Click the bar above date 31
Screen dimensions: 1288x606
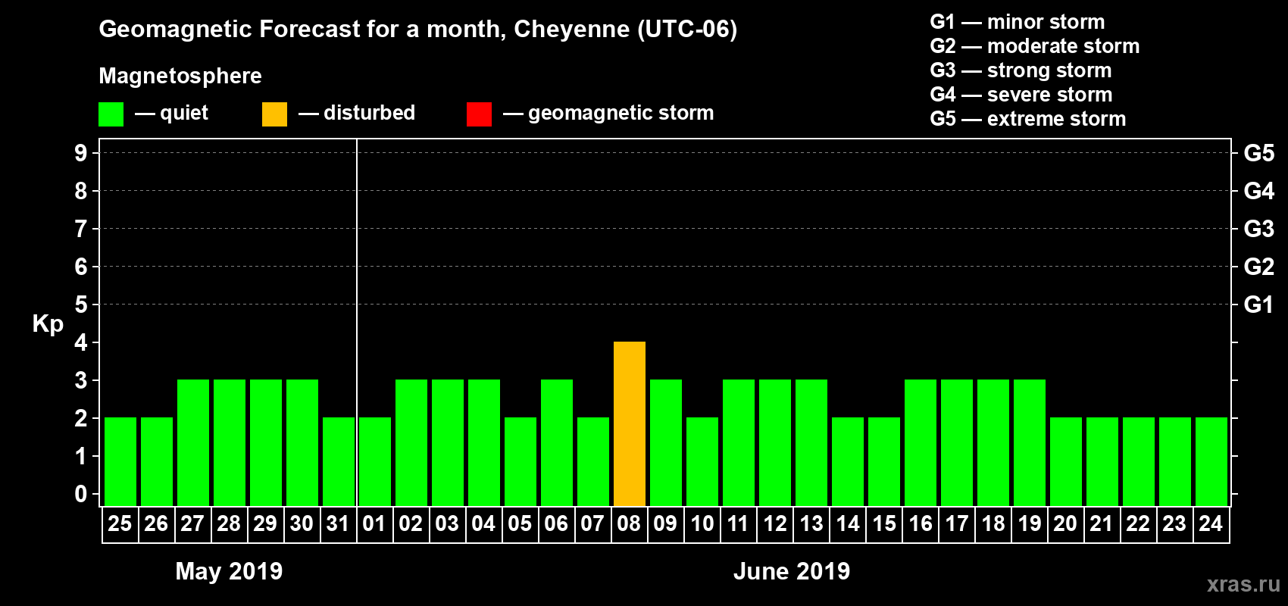(x=339, y=461)
